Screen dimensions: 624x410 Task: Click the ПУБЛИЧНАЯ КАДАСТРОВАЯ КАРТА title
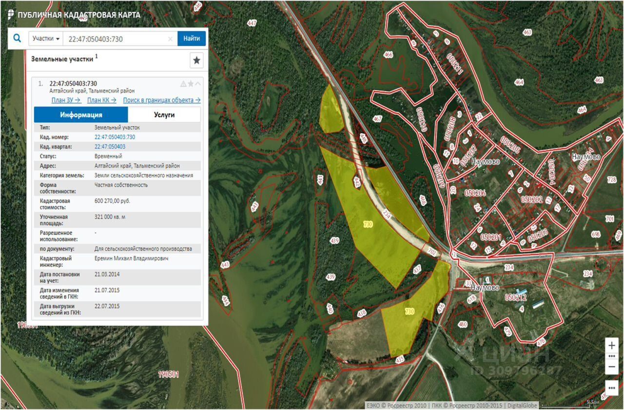click(78, 15)
